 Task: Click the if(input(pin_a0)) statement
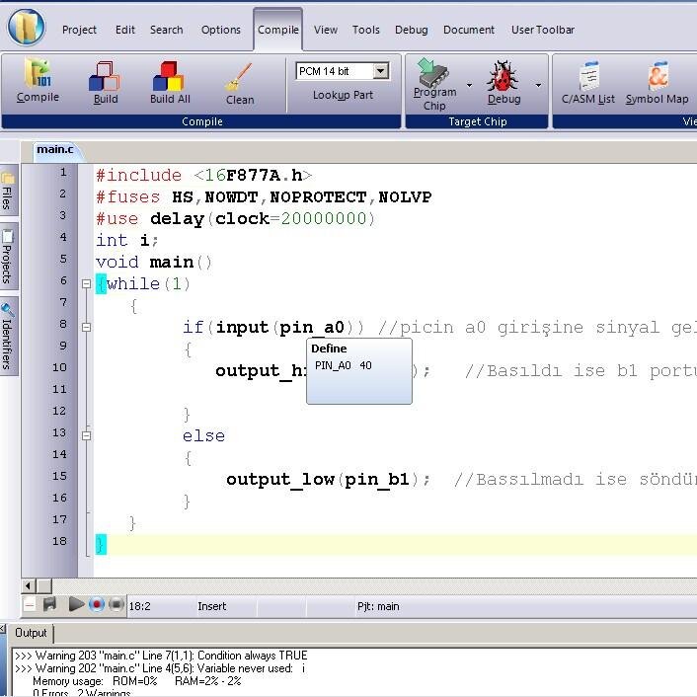(273, 328)
